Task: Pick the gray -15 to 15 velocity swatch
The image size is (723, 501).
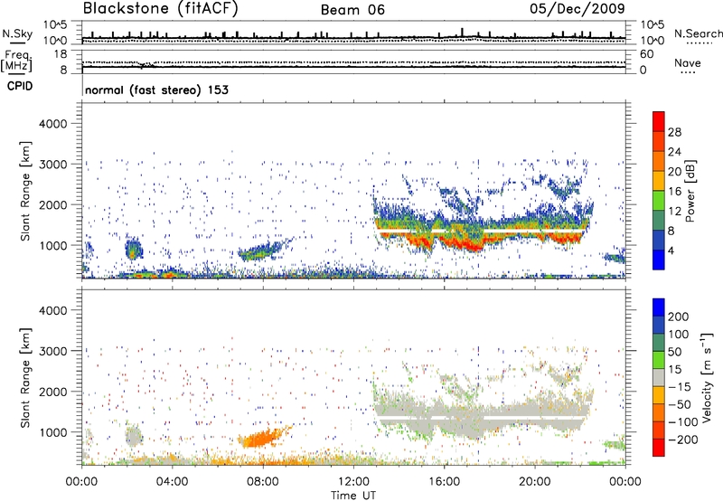Action: point(659,377)
